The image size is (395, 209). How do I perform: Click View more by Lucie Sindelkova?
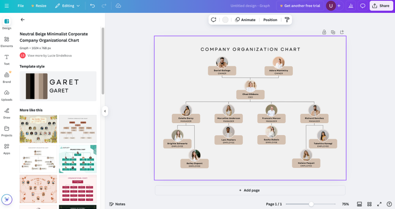click(x=49, y=55)
